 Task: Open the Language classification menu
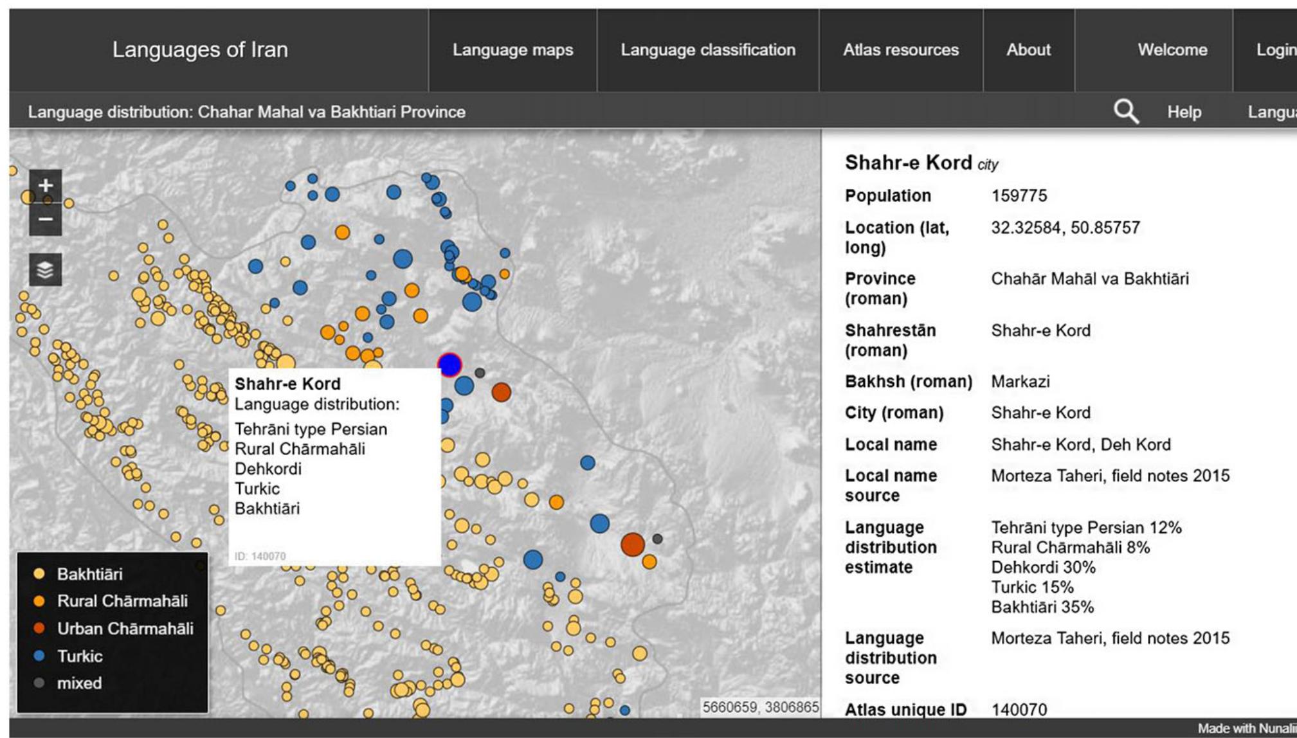pyautogui.click(x=708, y=50)
